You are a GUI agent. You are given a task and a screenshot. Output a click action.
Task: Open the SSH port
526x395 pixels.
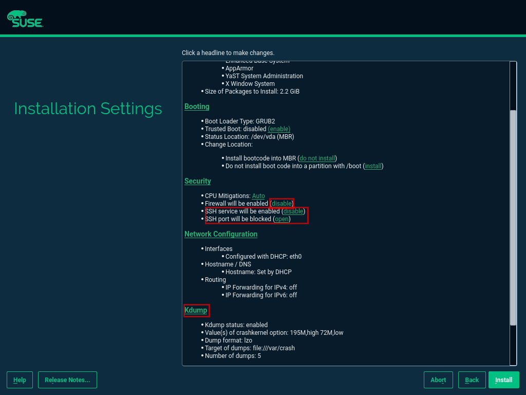click(281, 219)
